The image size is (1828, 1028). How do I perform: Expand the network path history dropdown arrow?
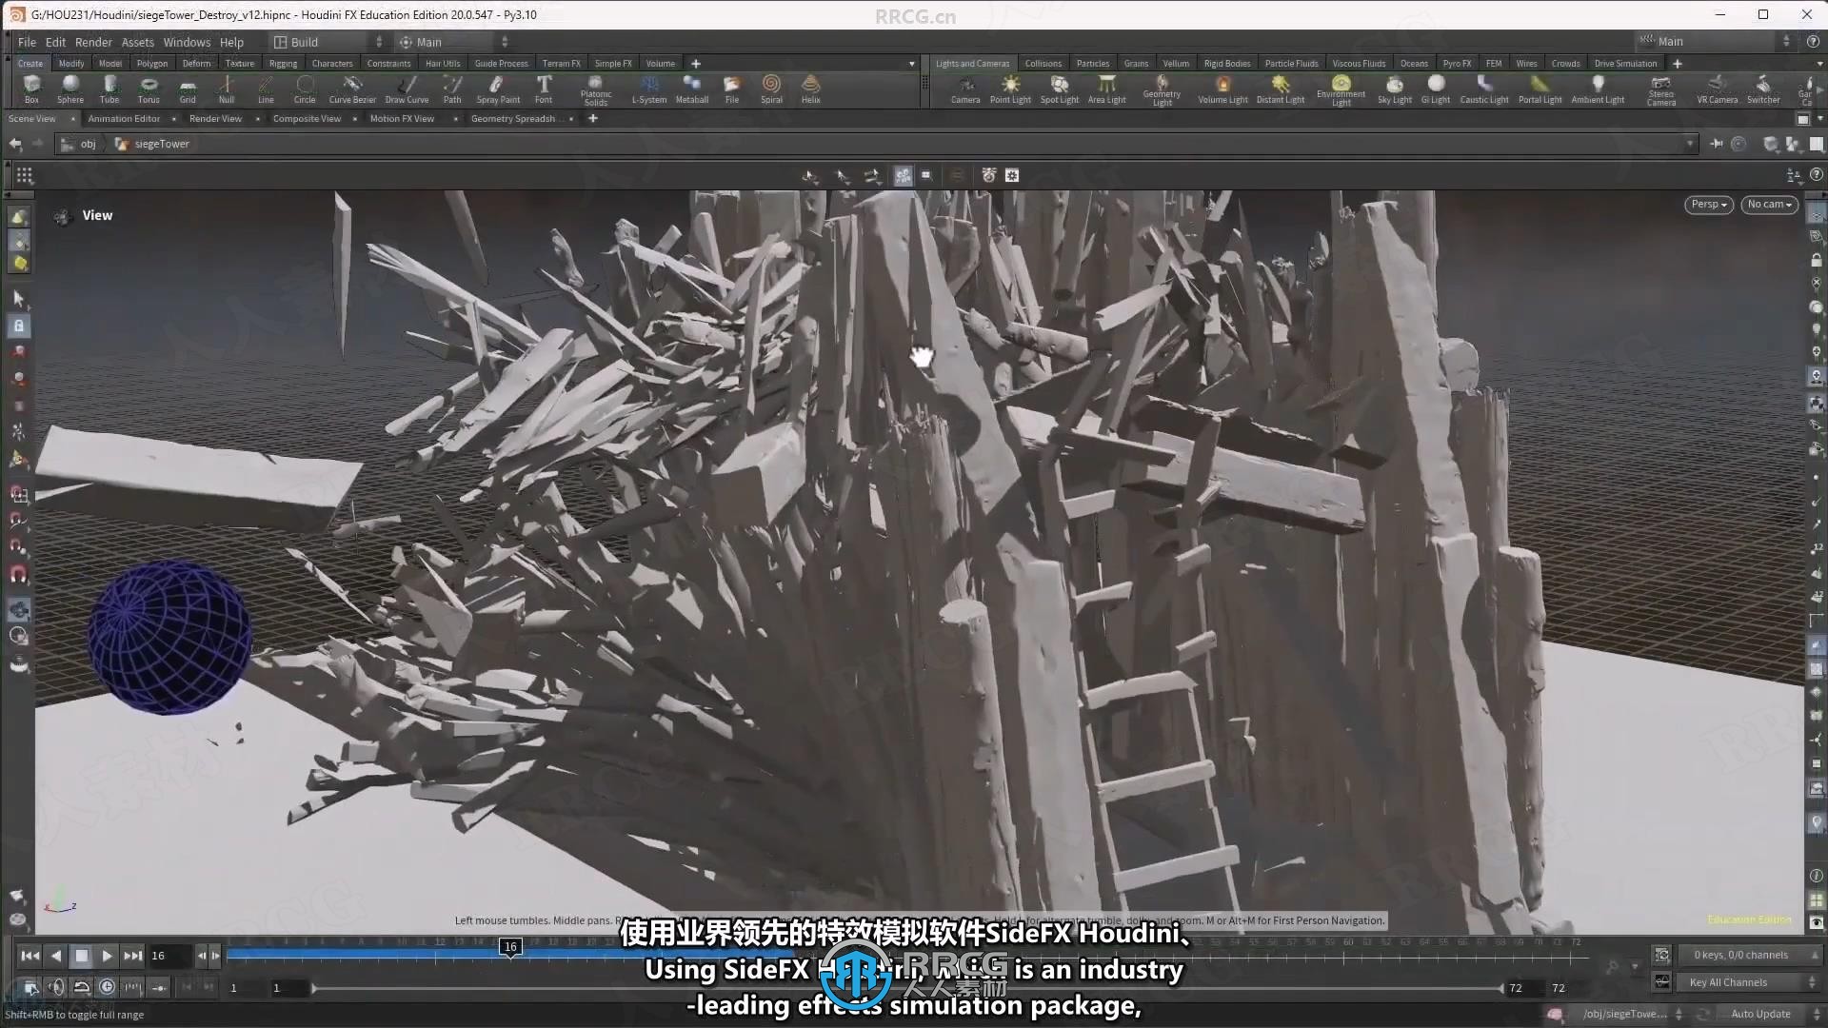[x=1690, y=144]
